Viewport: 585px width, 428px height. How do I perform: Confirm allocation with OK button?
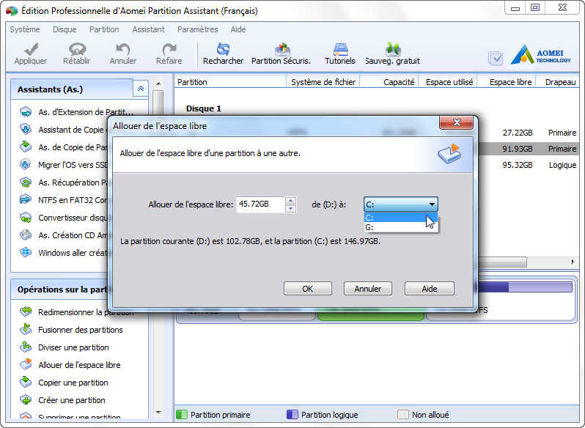(x=308, y=289)
